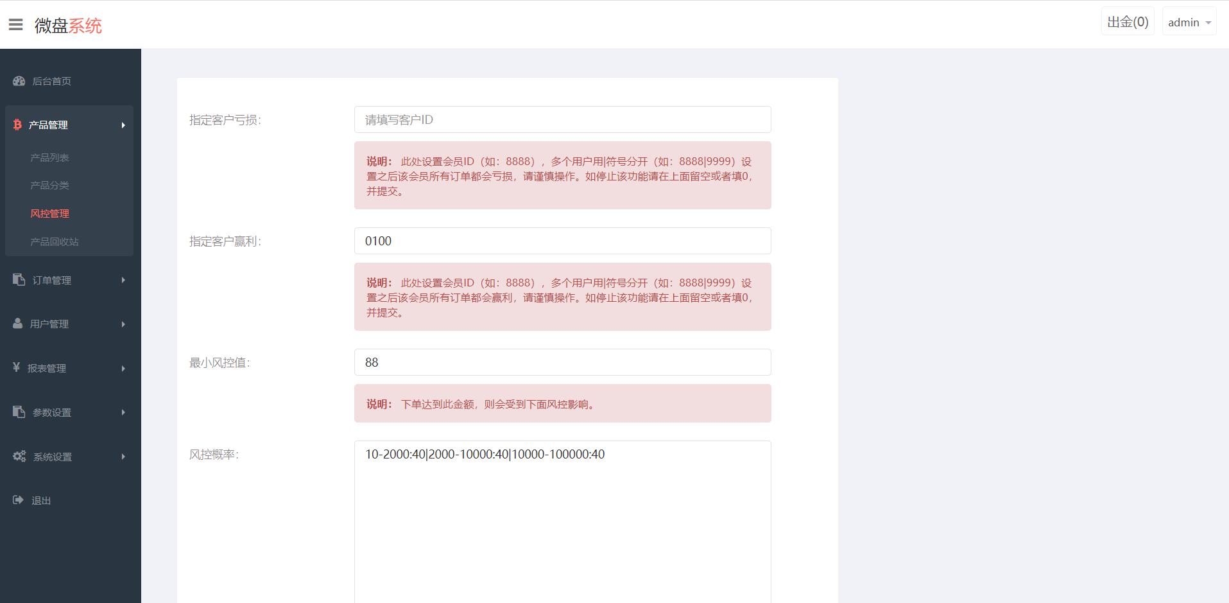1229x603 pixels.
Task: Expand the 用户管理 submenu arrow
Action: 123,324
